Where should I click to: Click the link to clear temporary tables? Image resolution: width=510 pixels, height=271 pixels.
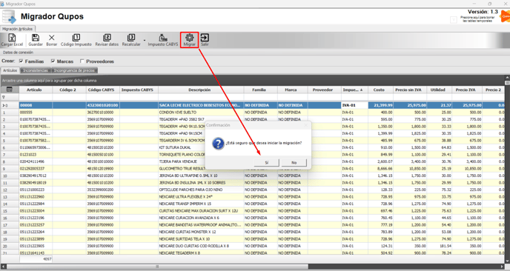(x=477, y=19)
